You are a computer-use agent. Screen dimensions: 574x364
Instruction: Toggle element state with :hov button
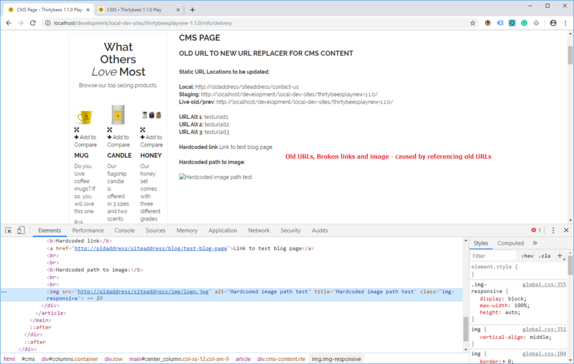pyautogui.click(x=528, y=256)
